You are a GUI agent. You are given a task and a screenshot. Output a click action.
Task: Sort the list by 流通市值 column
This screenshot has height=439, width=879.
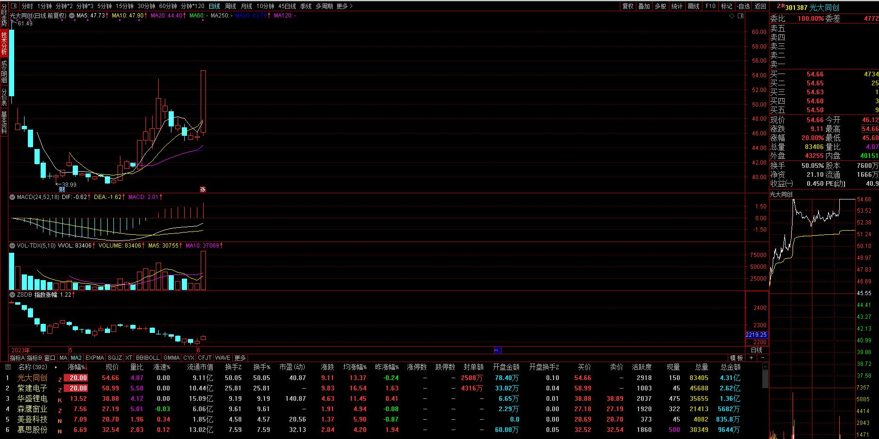200,367
